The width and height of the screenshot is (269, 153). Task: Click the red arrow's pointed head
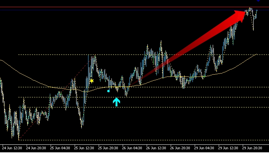(241, 16)
